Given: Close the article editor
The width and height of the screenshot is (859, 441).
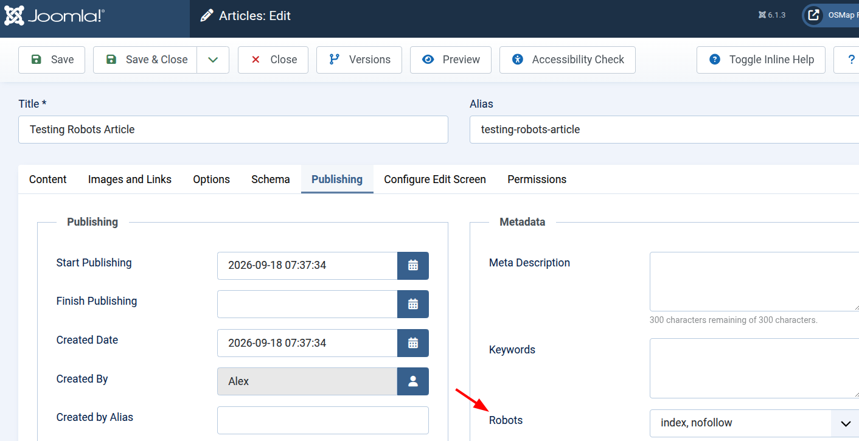Looking at the screenshot, I should 273,60.
